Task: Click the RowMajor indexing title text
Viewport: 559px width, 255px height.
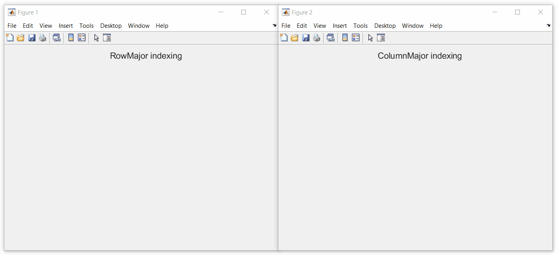Action: 146,56
